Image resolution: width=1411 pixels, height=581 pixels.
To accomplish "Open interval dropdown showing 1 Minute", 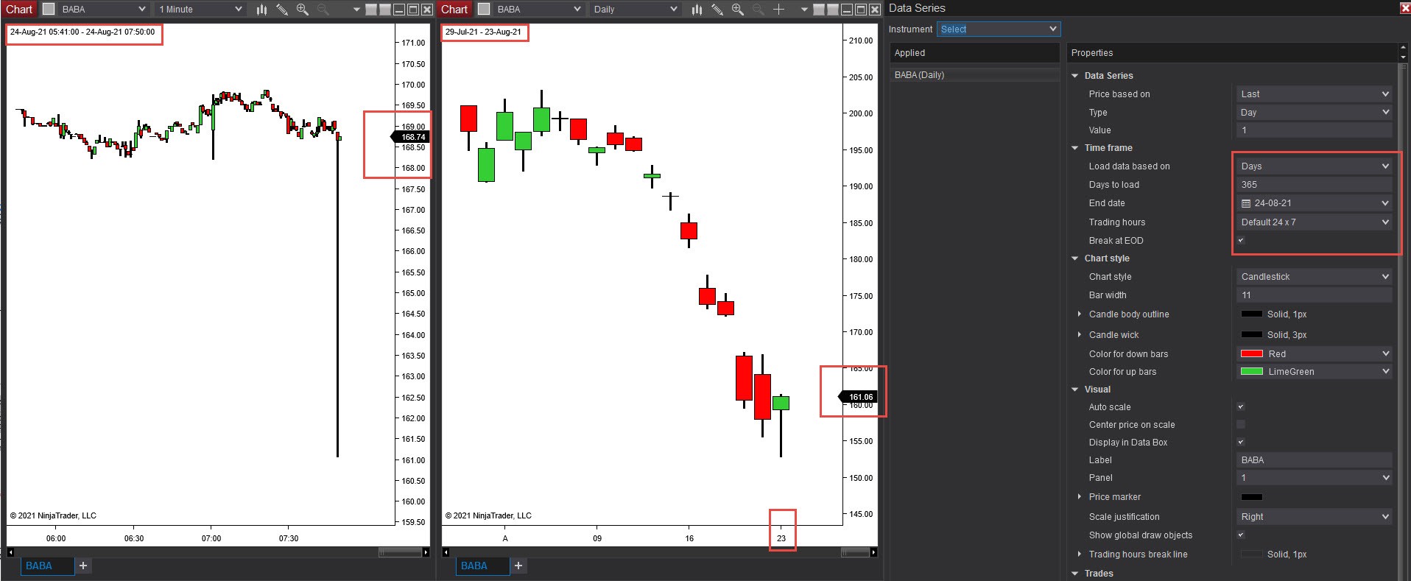I will click(200, 10).
